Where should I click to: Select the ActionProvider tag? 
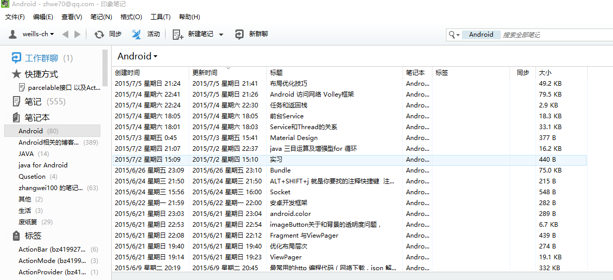[52, 272]
